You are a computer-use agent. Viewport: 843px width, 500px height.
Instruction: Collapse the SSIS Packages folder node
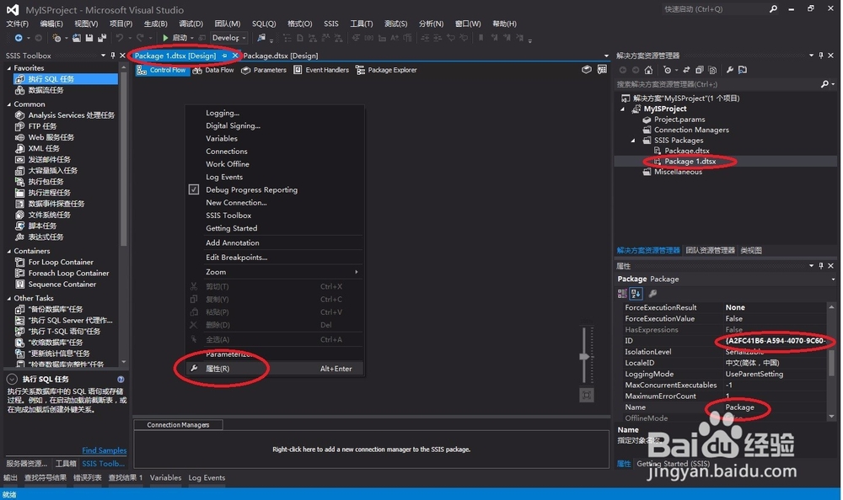tap(633, 141)
